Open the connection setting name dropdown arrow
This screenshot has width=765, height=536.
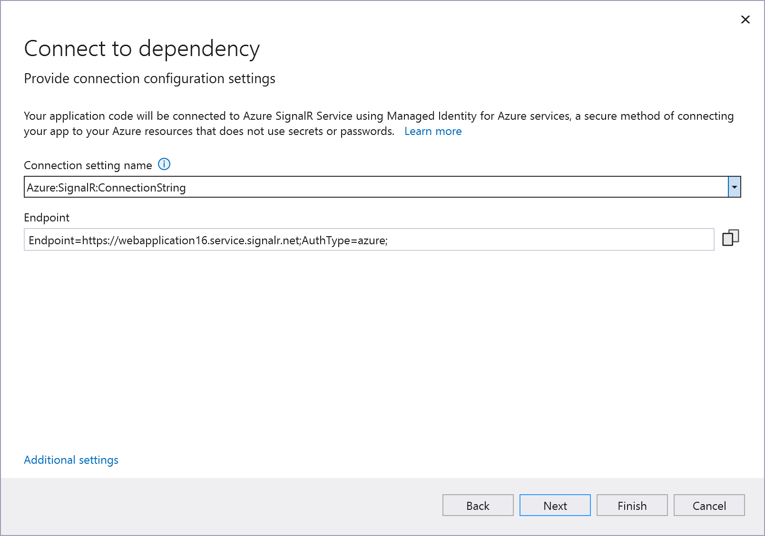coord(734,187)
